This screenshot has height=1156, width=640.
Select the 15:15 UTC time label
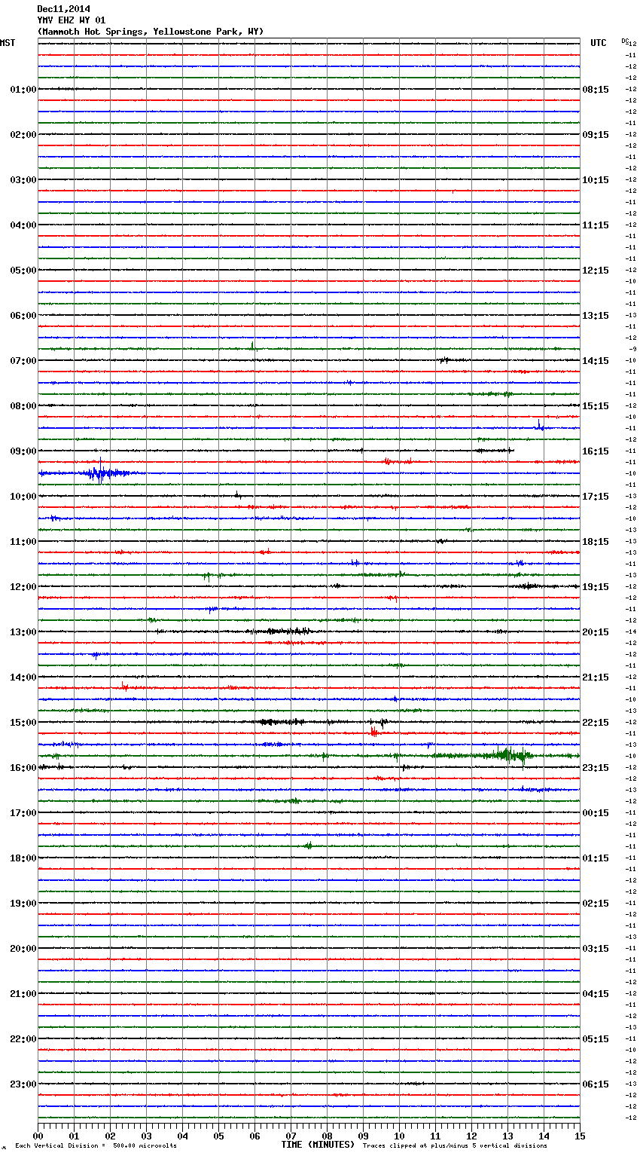point(596,406)
